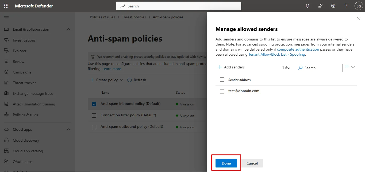The height and width of the screenshot is (172, 365).
Task: Open Cloud app catalog in sidebar
Action: point(28,151)
